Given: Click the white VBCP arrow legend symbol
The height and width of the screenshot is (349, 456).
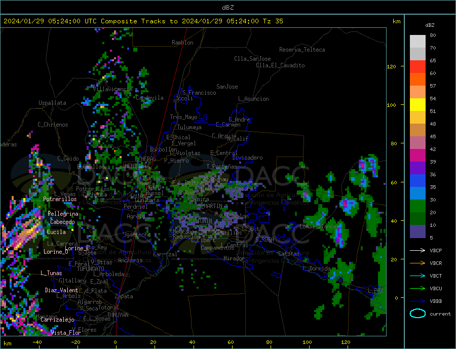Looking at the screenshot, I should point(417,250).
